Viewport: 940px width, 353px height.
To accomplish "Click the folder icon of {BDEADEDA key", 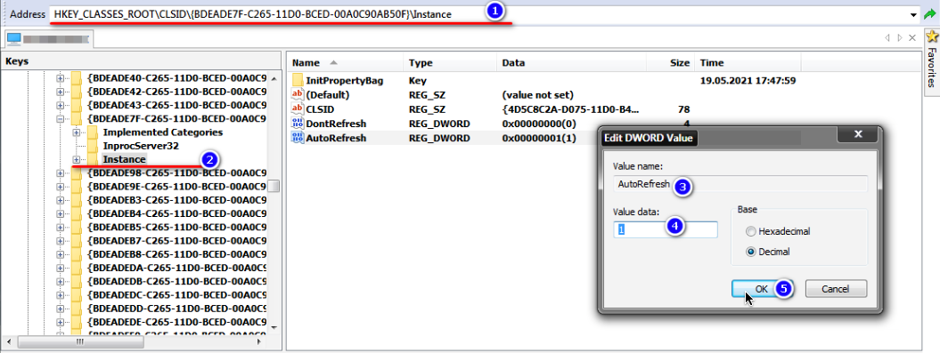I will pos(76,268).
